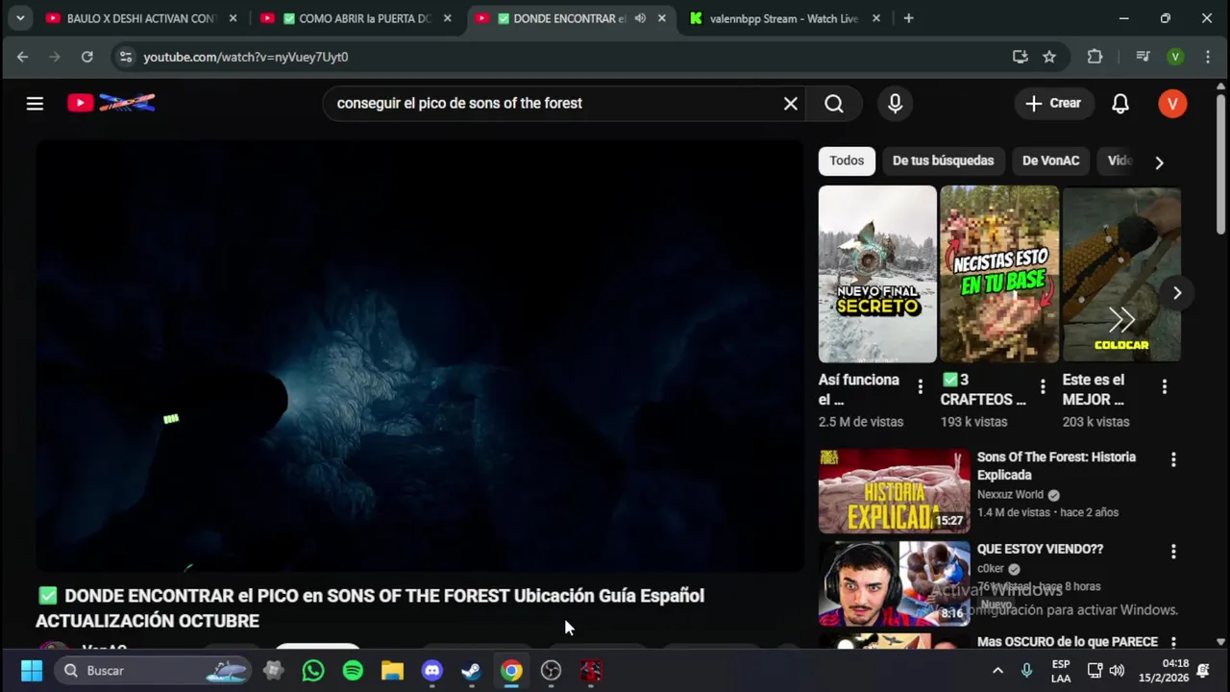Submit search with the magnifying glass button
This screenshot has height=692, width=1230.
(x=834, y=104)
